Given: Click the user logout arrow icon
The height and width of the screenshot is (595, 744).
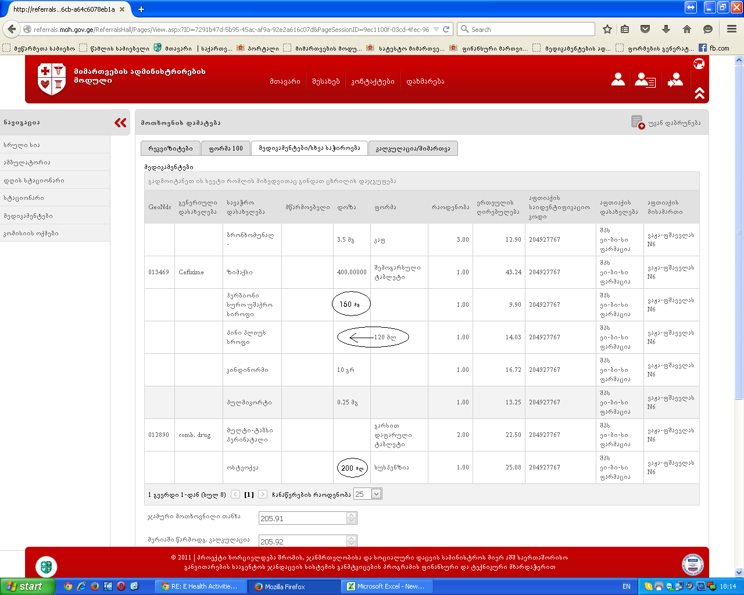Looking at the screenshot, I should tap(675, 80).
